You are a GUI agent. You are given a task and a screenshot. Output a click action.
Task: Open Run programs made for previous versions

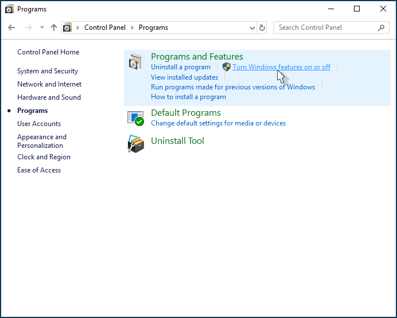(233, 87)
